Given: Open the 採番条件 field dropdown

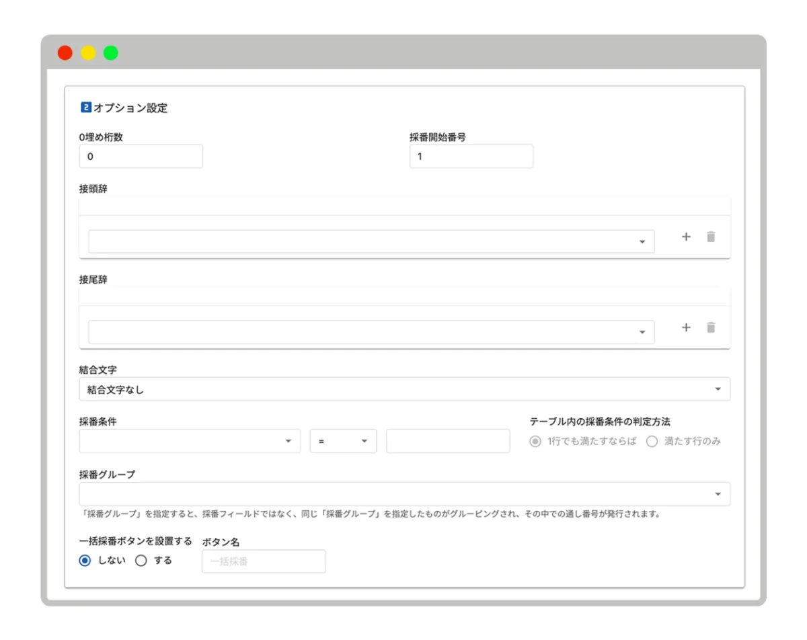Looking at the screenshot, I should [190, 441].
